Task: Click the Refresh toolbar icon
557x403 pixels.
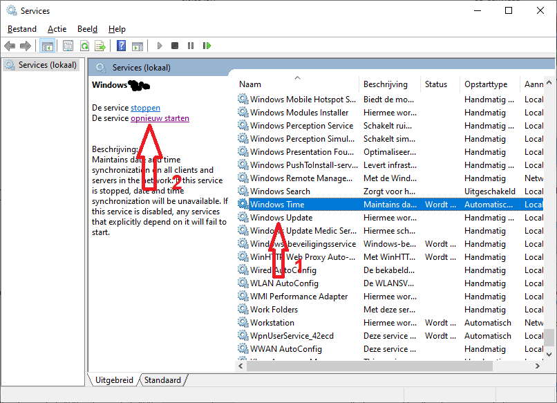Action: [x=84, y=46]
